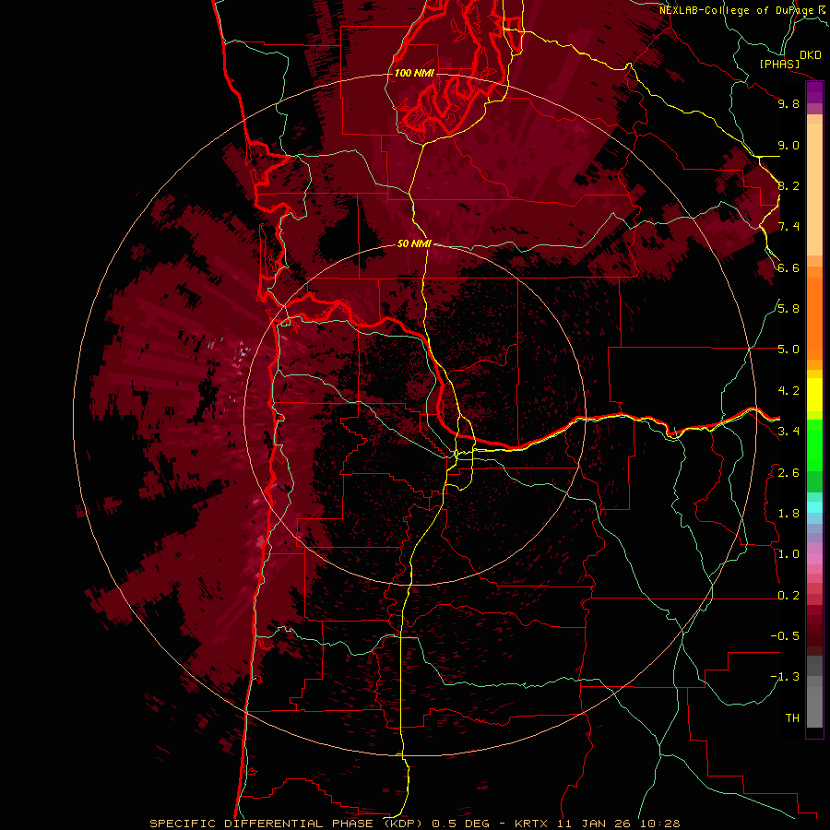Click the 7.4 value on the scale

788,227
